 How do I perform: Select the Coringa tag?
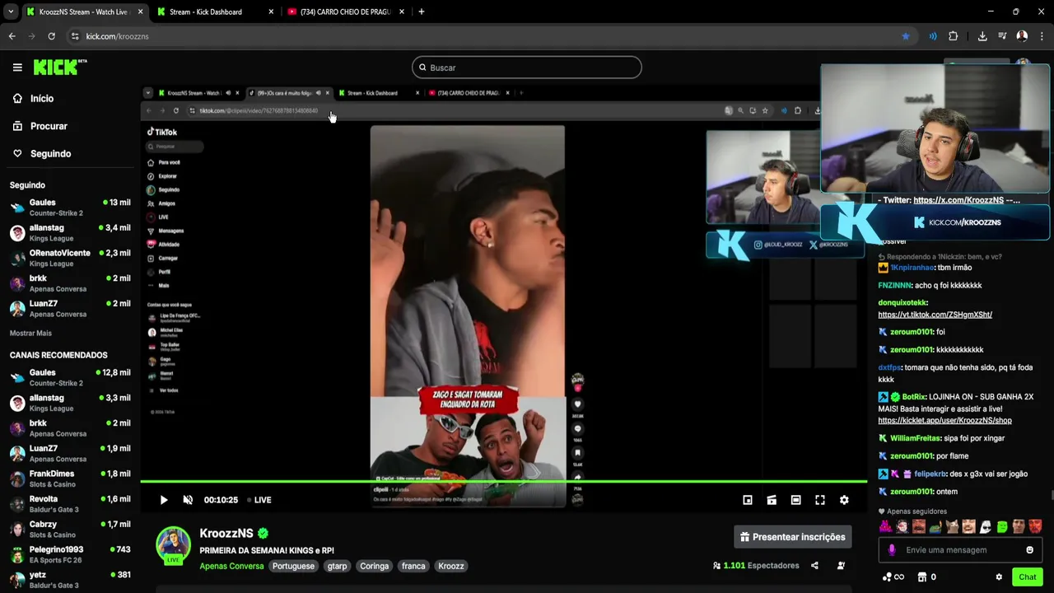[x=374, y=566]
